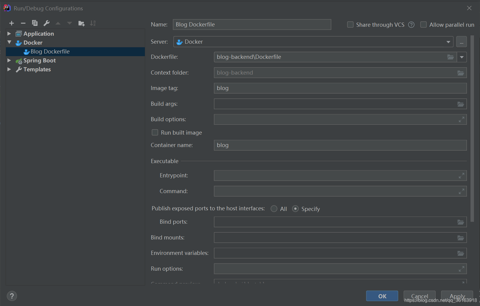
Task: Browse Context folder with the folder icon
Action: pos(461,73)
